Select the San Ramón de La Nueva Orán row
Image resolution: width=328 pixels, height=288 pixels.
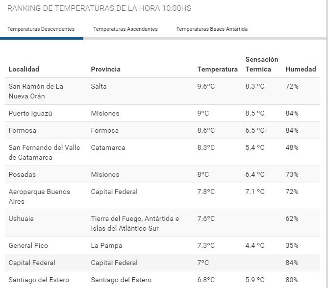click(36, 91)
